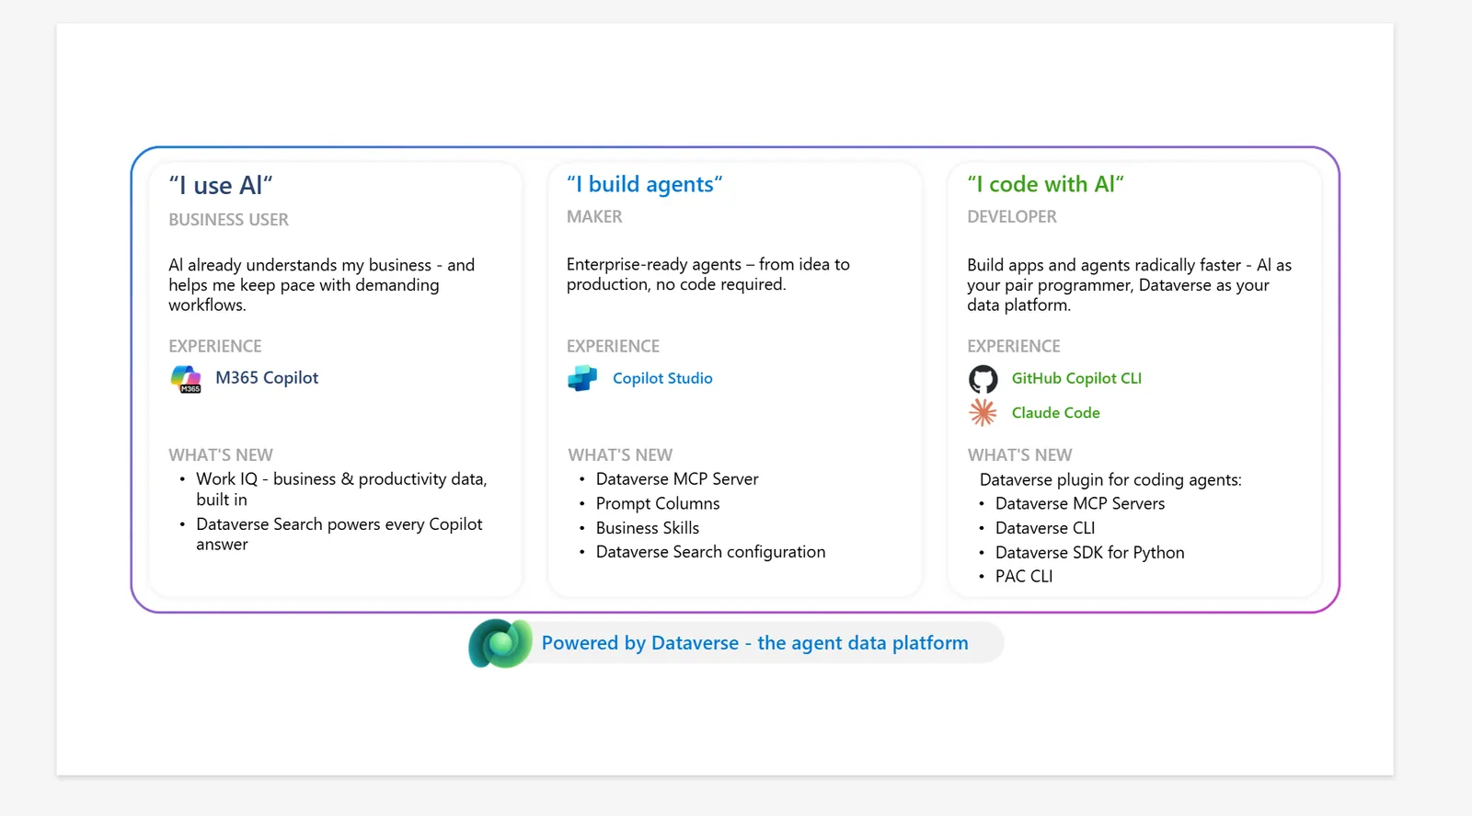Click WHAT'S NEW label in Business User card

(221, 455)
